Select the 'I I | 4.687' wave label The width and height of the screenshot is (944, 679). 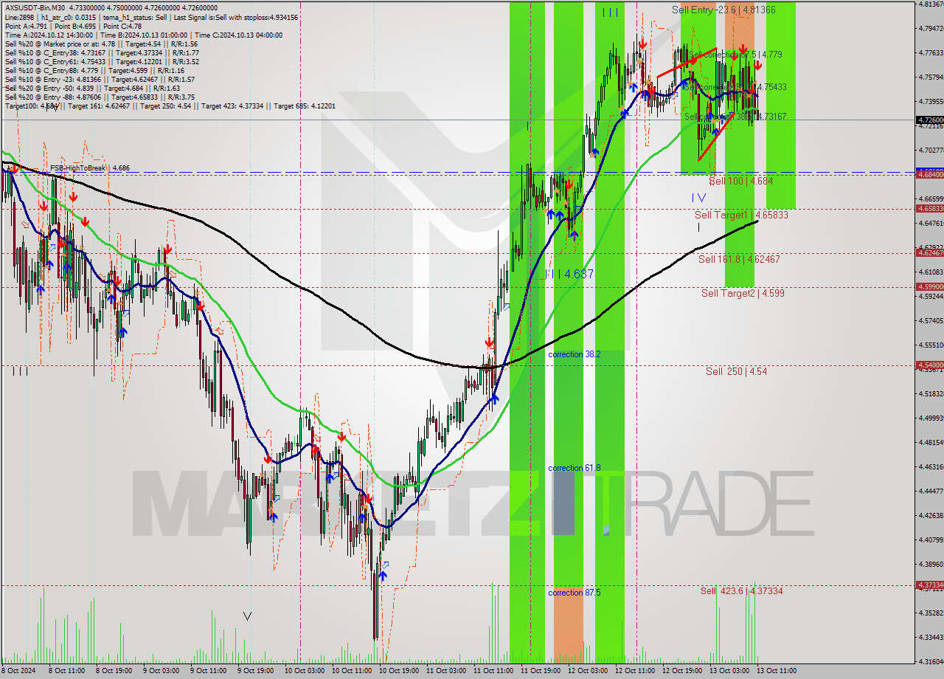point(569,274)
